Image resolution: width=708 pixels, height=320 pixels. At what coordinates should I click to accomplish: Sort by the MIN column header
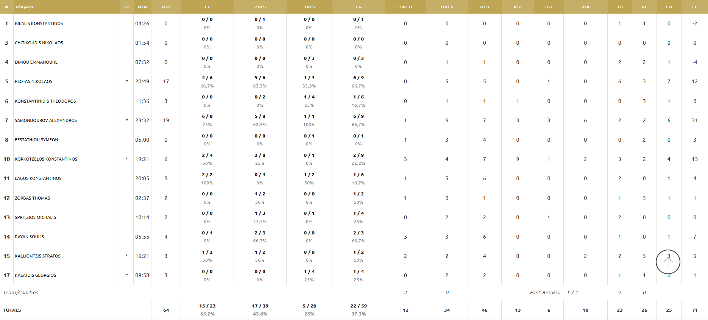tap(142, 7)
